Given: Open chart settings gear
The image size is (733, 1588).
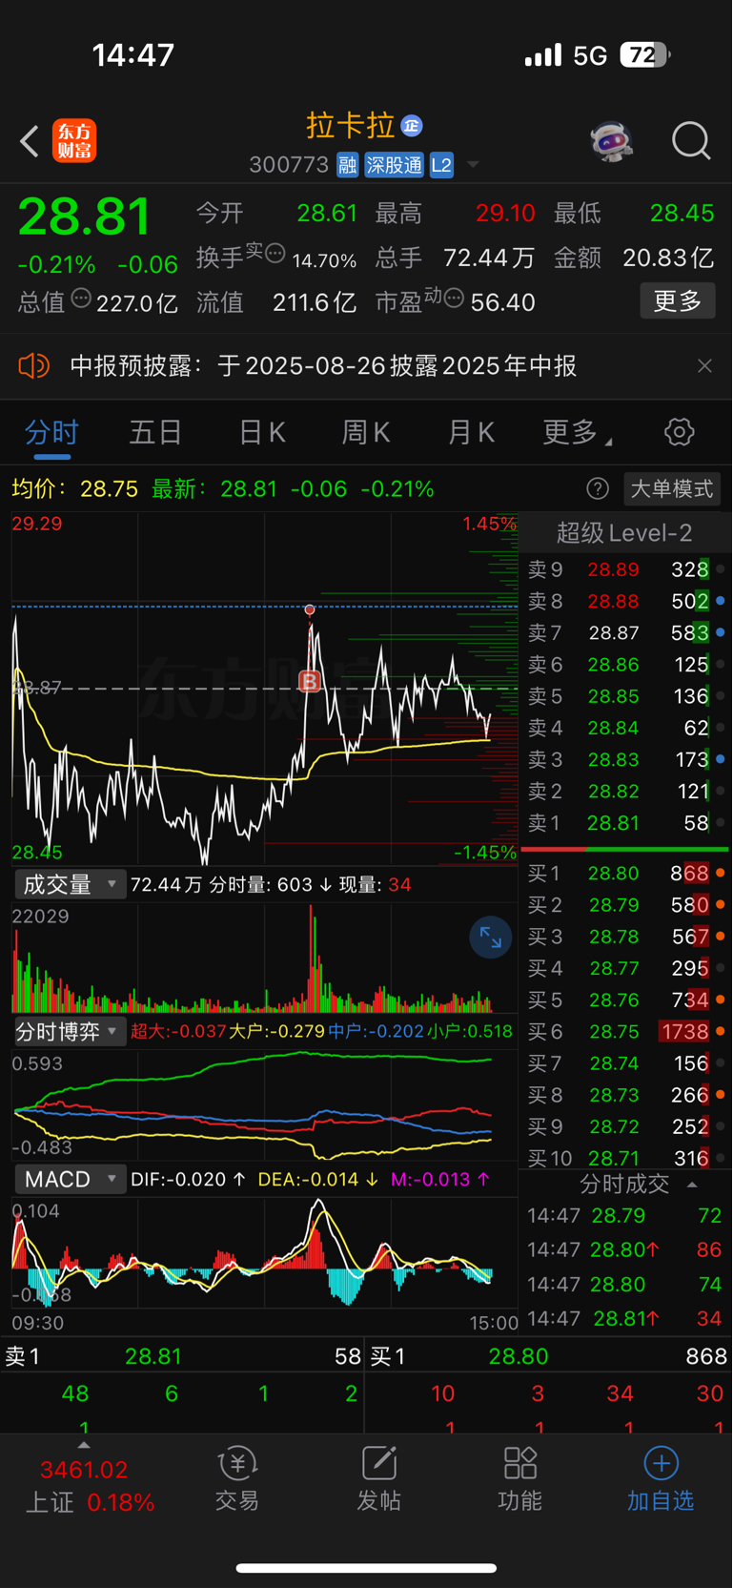Looking at the screenshot, I should [x=679, y=432].
